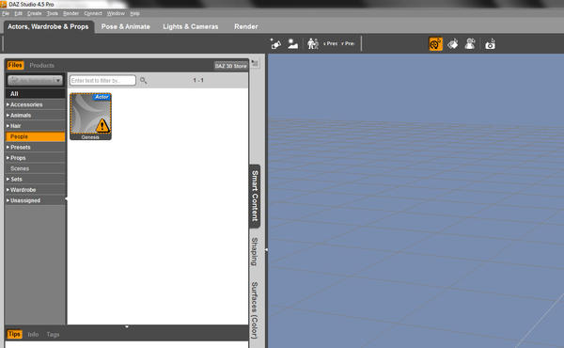This screenshot has width=564, height=348.
Task: Click the Region Navigator figure icon
Action: coord(470,44)
